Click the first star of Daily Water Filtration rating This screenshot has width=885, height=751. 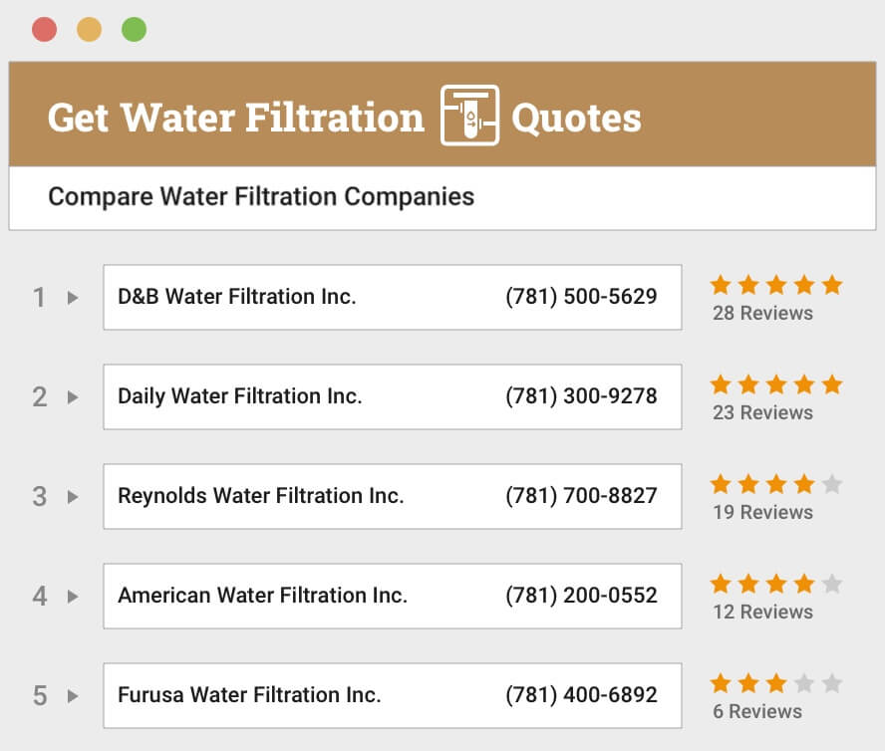click(721, 384)
